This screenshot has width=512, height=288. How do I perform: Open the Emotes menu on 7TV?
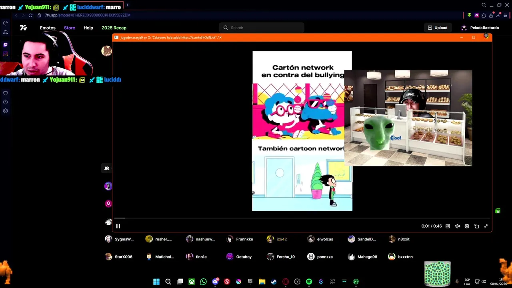pyautogui.click(x=48, y=28)
